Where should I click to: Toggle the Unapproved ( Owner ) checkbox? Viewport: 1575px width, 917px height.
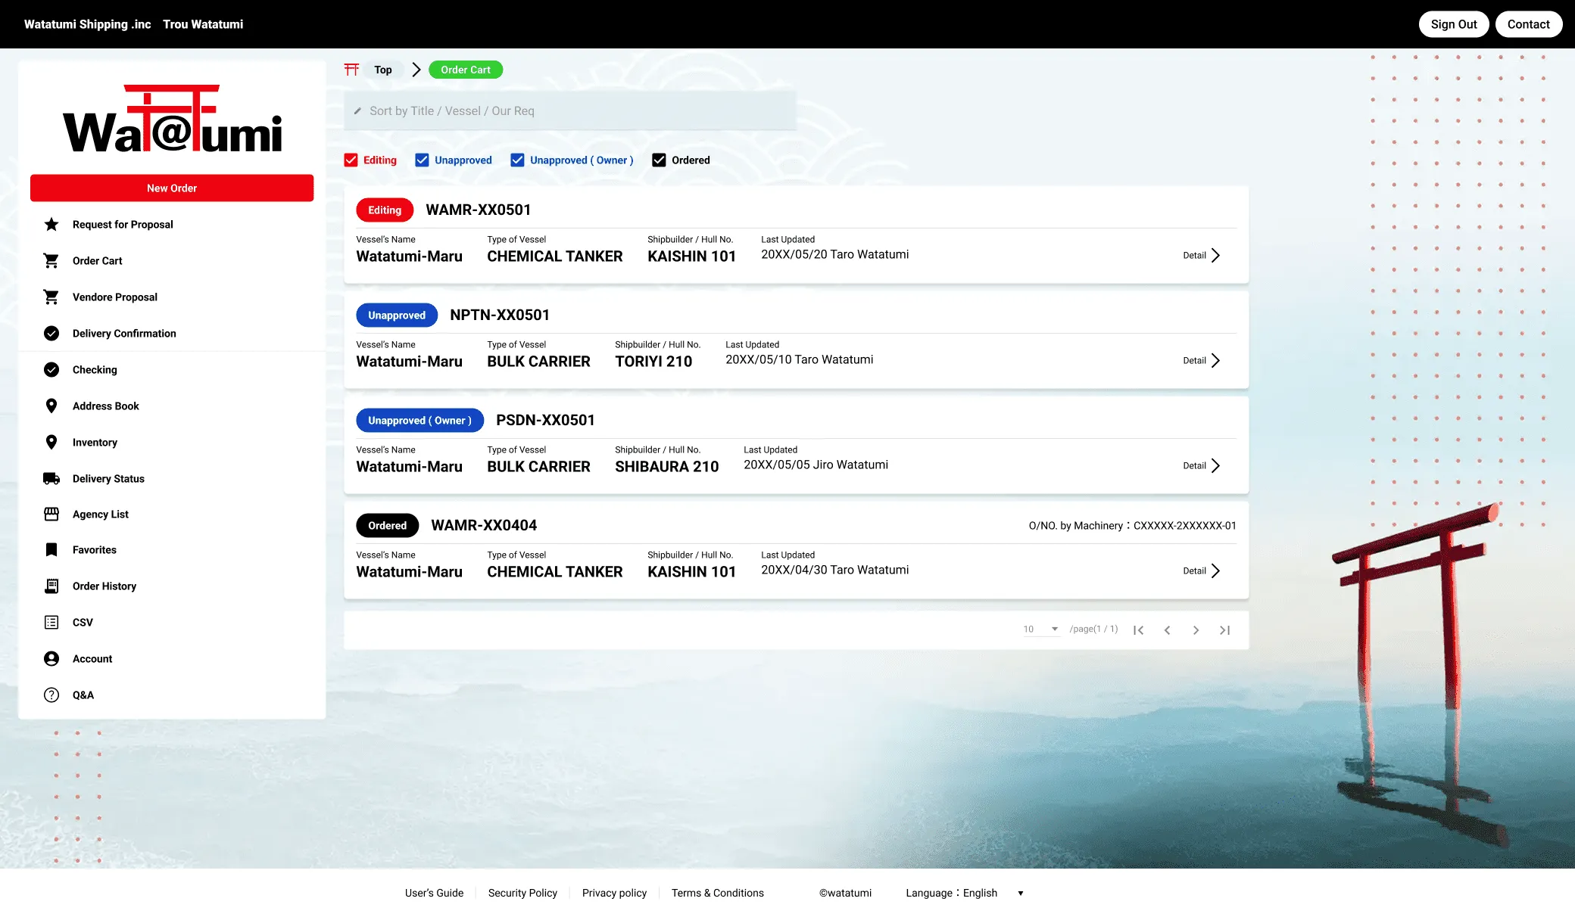point(517,160)
